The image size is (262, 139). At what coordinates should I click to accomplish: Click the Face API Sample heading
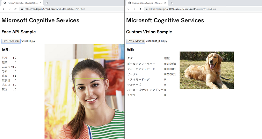point(19,32)
